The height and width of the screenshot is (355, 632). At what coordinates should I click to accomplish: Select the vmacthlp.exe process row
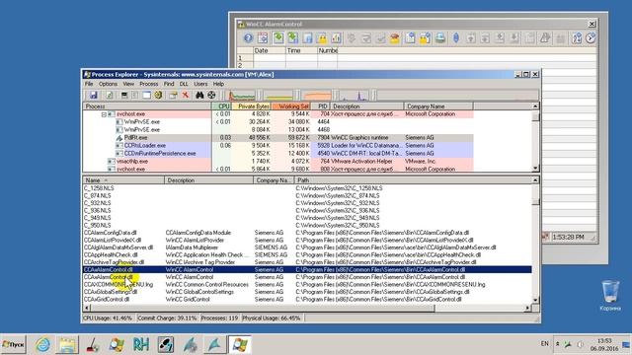[278, 161]
